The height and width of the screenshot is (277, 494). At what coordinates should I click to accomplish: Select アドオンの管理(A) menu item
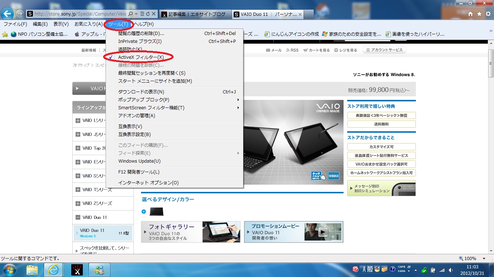coord(175,115)
